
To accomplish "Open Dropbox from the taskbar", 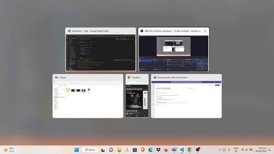I will point(158,150).
